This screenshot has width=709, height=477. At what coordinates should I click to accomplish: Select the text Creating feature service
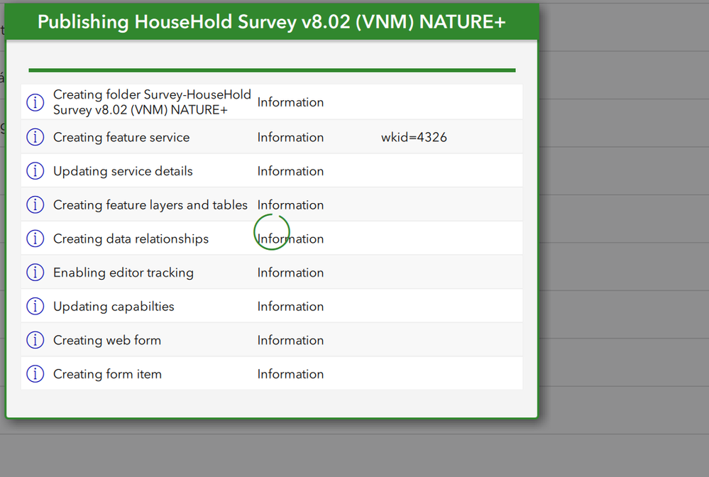pos(121,138)
